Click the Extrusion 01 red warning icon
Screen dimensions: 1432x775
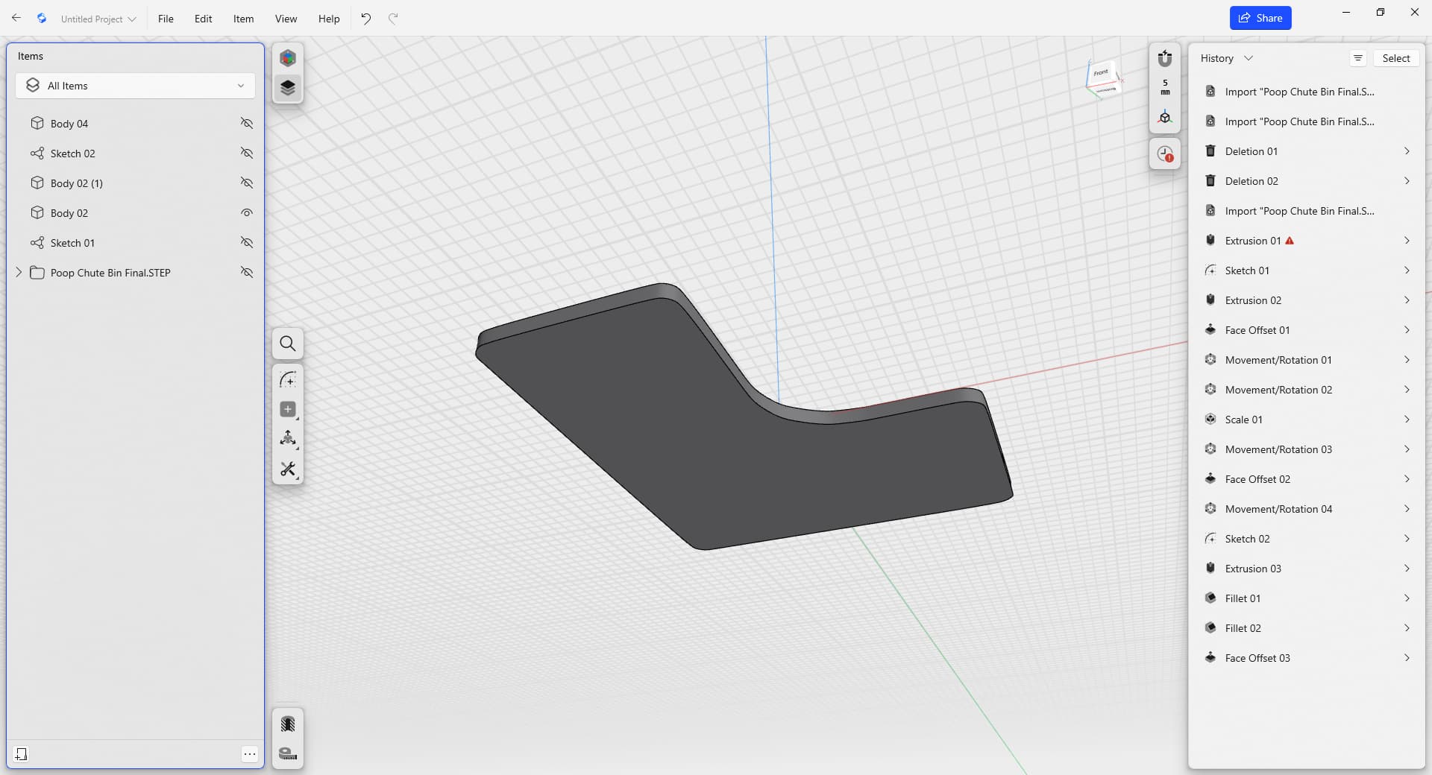tap(1290, 241)
